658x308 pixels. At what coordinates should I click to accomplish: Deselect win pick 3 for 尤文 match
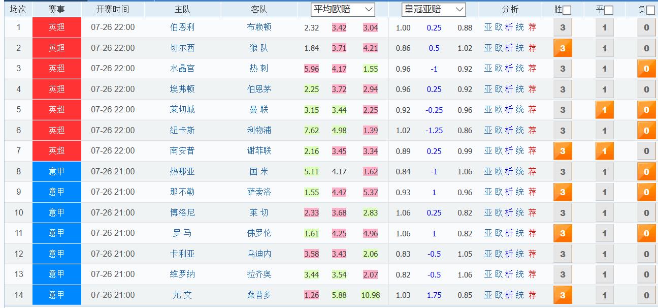(563, 295)
